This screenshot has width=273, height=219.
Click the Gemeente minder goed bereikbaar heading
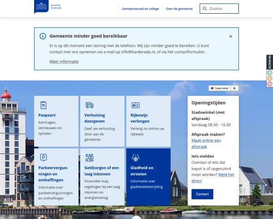pos(88,36)
